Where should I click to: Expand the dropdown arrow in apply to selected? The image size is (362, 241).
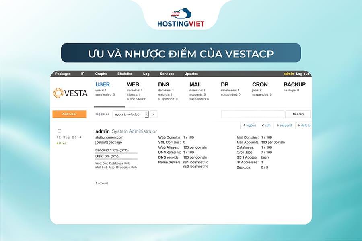[x=147, y=114]
